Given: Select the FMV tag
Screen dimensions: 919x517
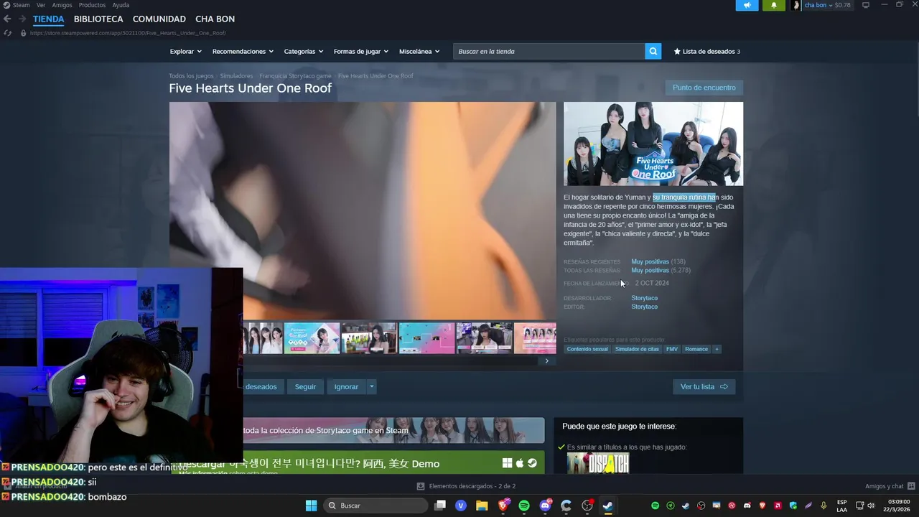Looking at the screenshot, I should point(671,349).
